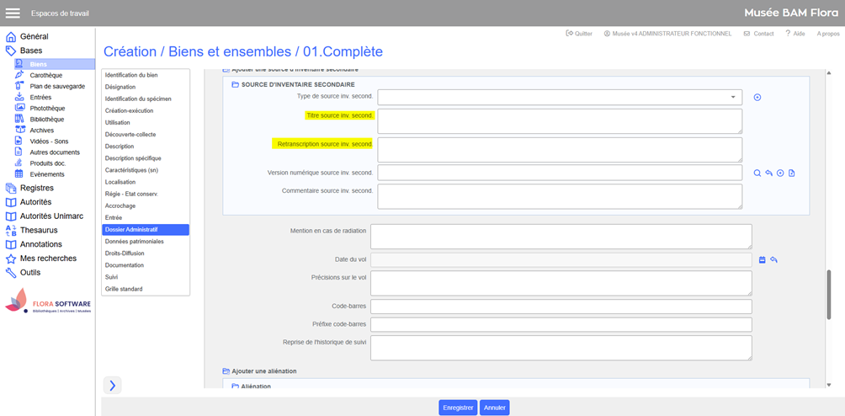Viewport: 845px width, 416px height.
Task: Click the Quitter link
Action: click(x=579, y=34)
